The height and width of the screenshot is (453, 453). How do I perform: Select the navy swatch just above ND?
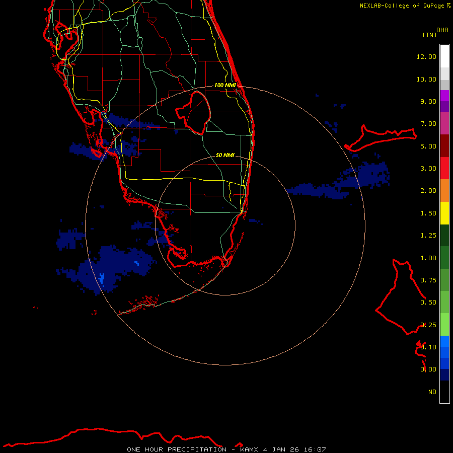pyautogui.click(x=444, y=374)
